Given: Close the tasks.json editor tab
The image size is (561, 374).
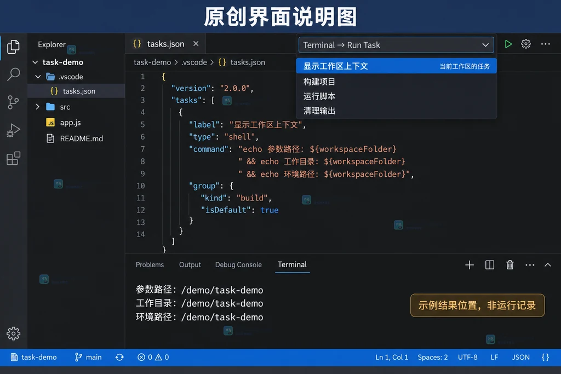Looking at the screenshot, I should coord(196,44).
